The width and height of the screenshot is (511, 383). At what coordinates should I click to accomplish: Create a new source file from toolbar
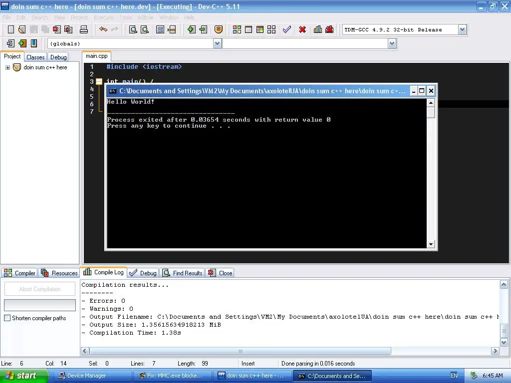pyautogui.click(x=11, y=29)
